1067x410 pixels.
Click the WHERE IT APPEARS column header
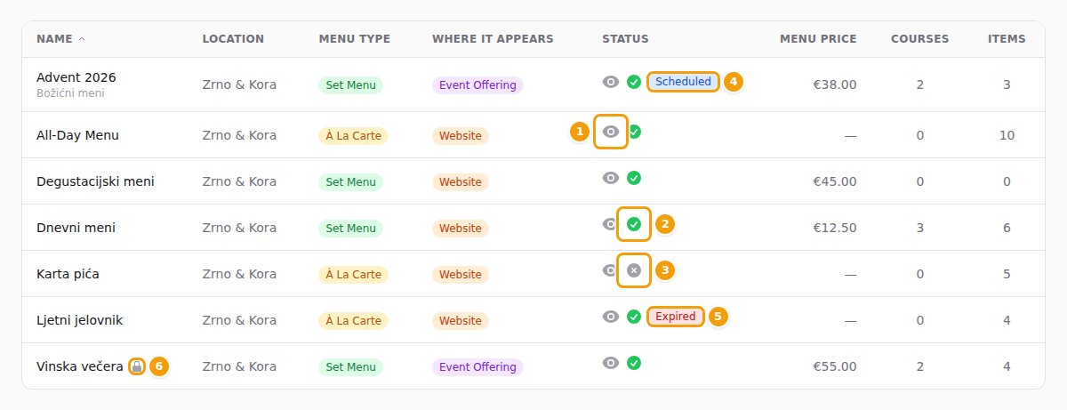(x=493, y=39)
